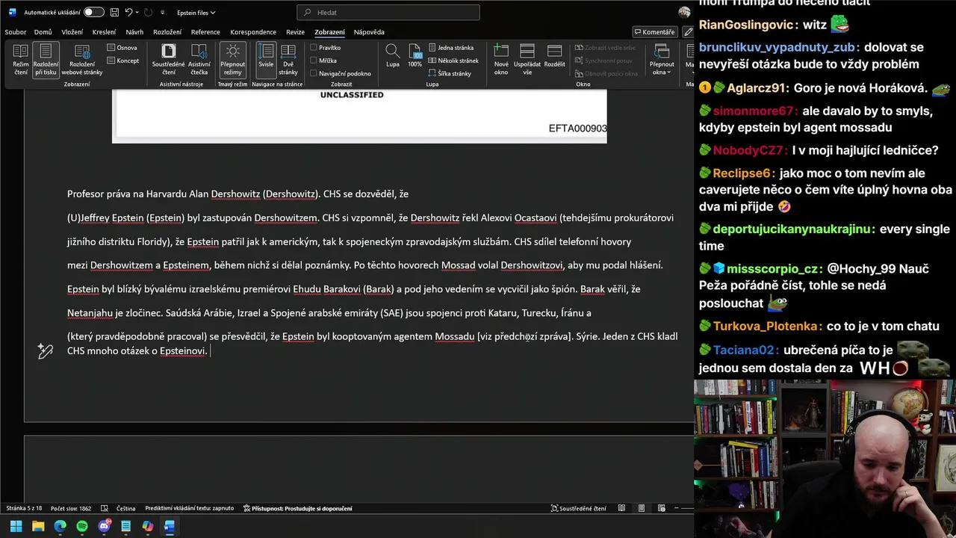Screen dimensions: 956x538
Task: Open the Korespondence tab
Action: pyautogui.click(x=253, y=32)
